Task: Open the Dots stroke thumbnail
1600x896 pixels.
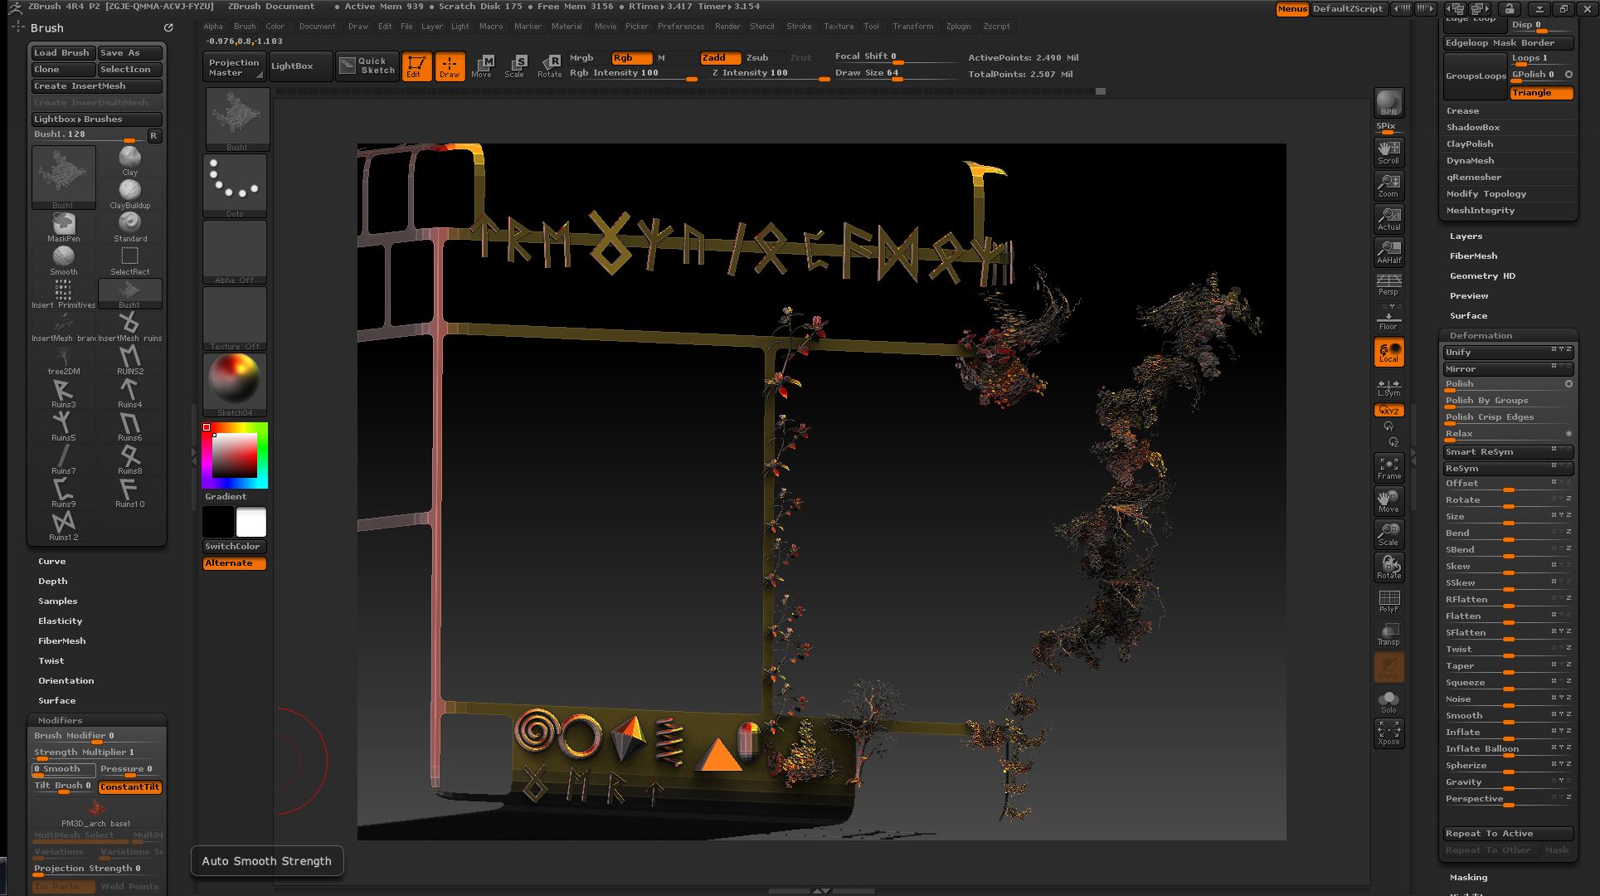Action: (x=235, y=186)
